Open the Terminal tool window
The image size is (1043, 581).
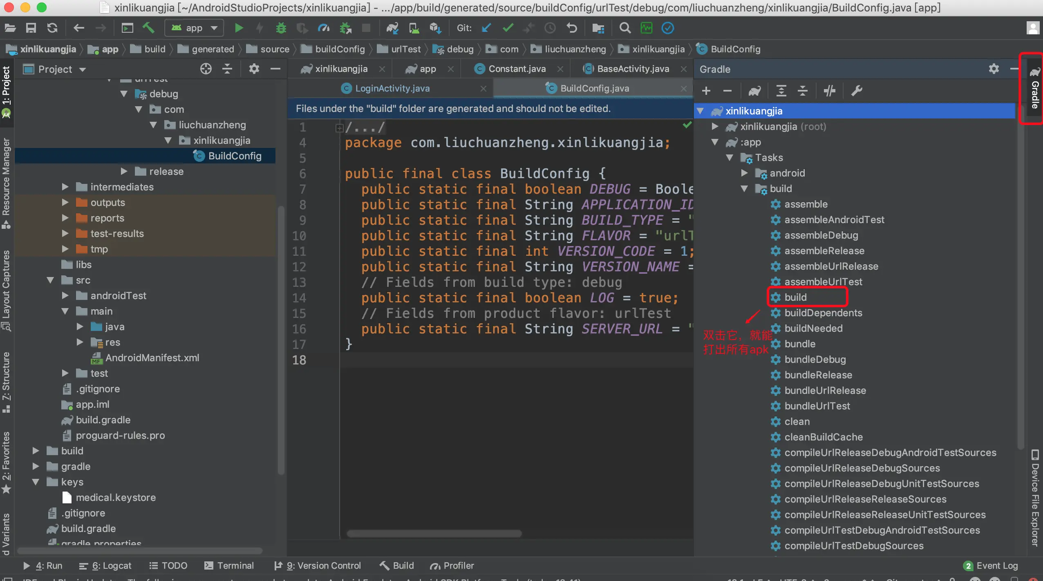[229, 565]
